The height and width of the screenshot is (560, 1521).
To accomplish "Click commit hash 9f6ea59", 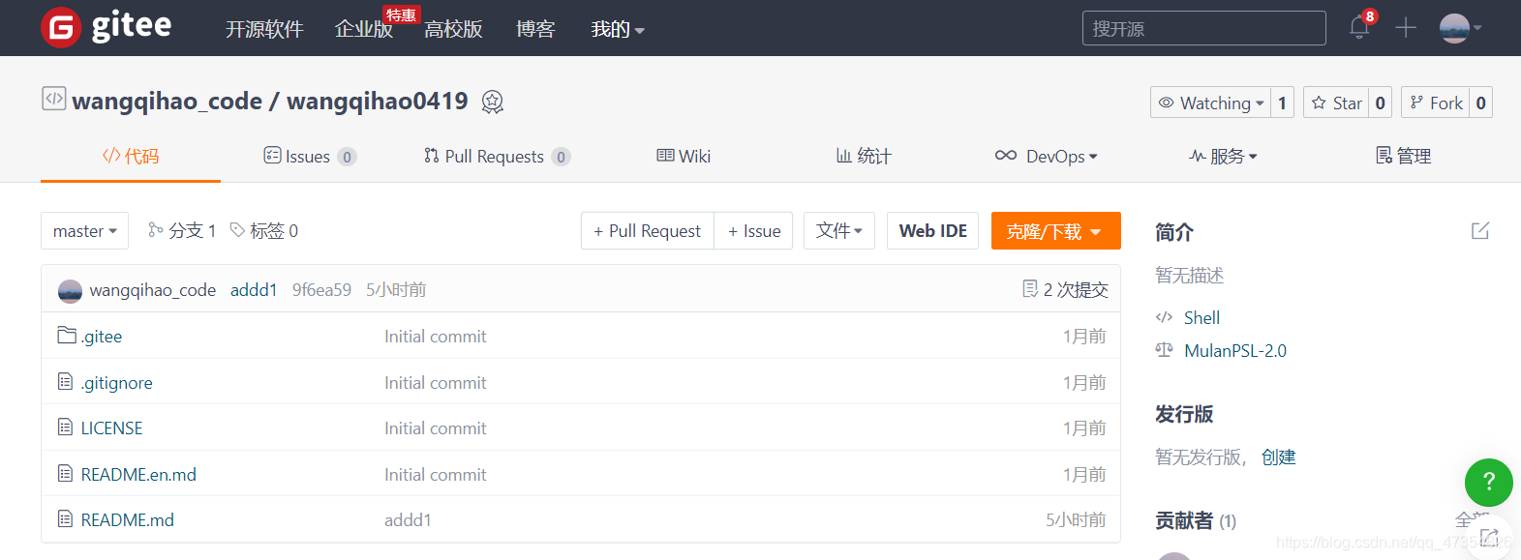I will pos(321,290).
